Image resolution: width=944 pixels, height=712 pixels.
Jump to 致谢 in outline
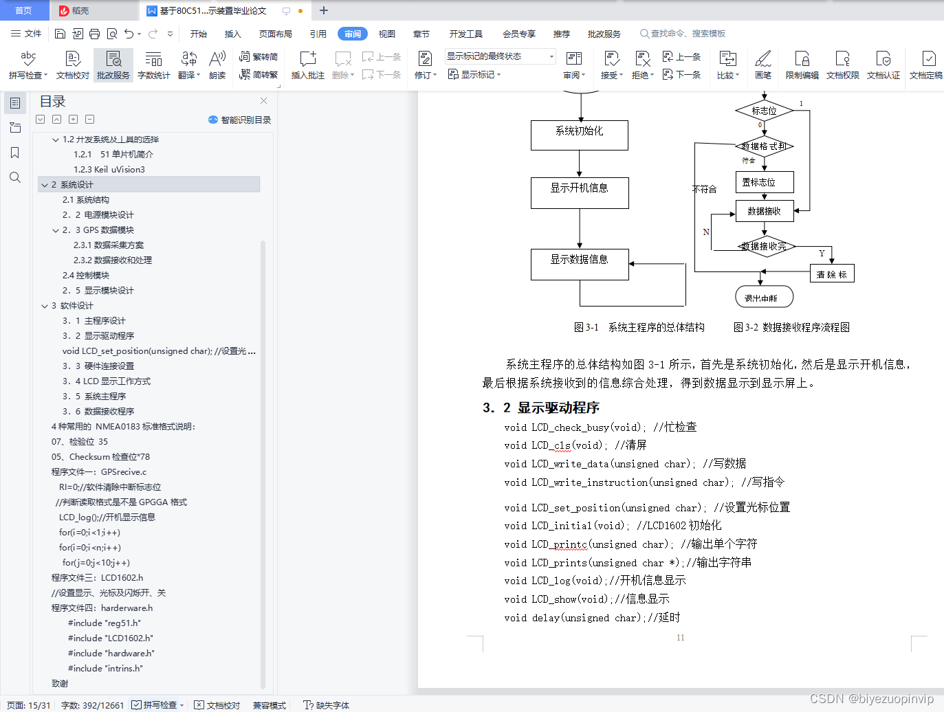point(60,684)
